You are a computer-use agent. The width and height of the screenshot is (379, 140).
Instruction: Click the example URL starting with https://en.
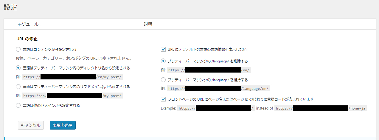coord(72,96)
